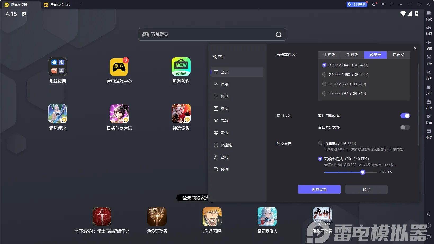Open 显示 settings section
Viewport: 434px width, 244px height.
(x=237, y=72)
